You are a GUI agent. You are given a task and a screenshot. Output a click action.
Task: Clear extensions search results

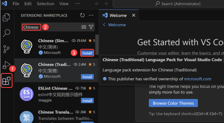click(x=84, y=27)
